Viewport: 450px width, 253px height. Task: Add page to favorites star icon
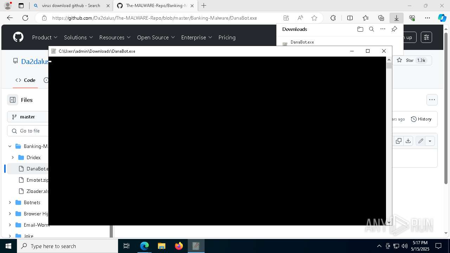point(314,18)
